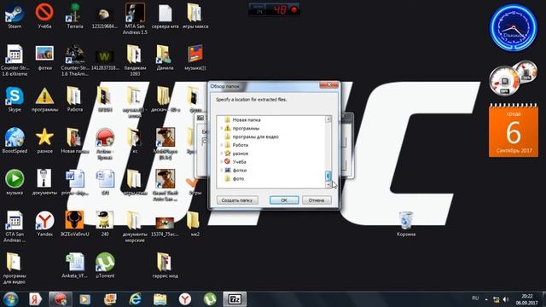Expand the разное folder in the tree

[222, 153]
